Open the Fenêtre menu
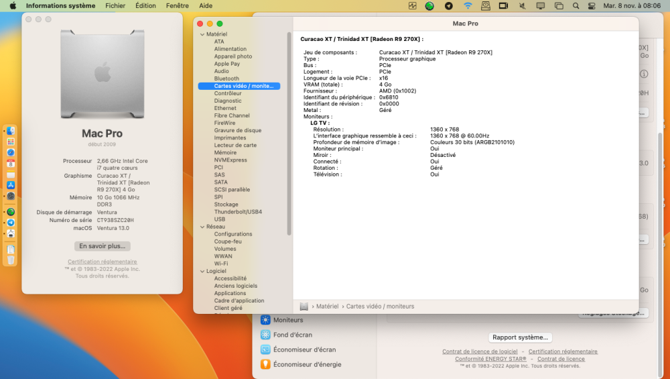The height and width of the screenshot is (379, 670). pos(178,5)
